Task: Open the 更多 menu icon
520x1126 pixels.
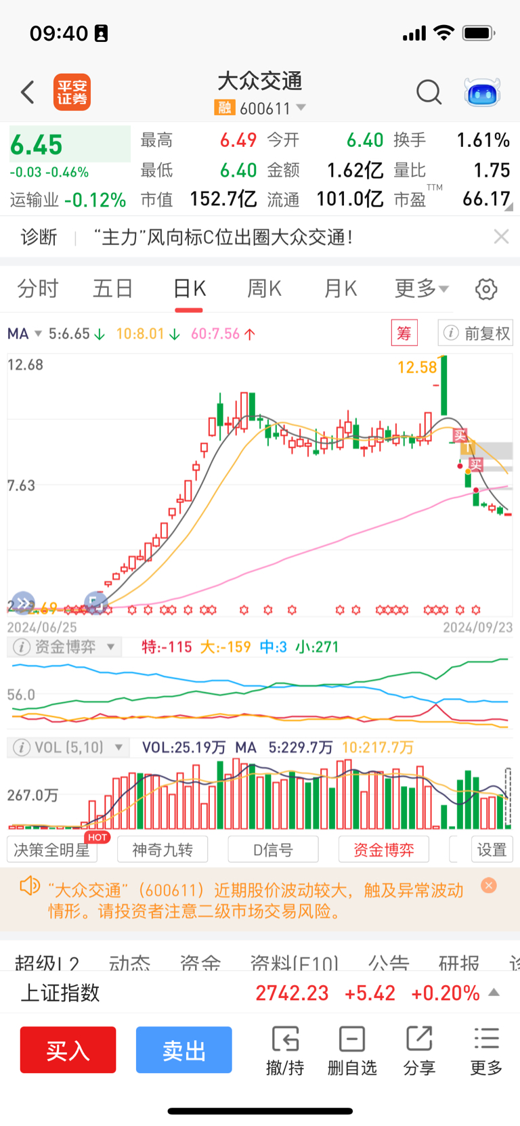Action: click(x=486, y=1050)
